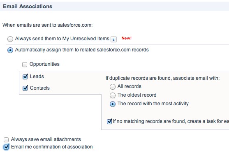The width and height of the screenshot is (229, 153).
Task: Uncheck the no matching records task checkbox
Action: coord(109,121)
